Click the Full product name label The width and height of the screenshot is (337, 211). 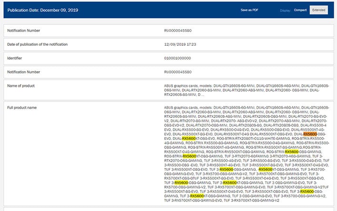22,108
